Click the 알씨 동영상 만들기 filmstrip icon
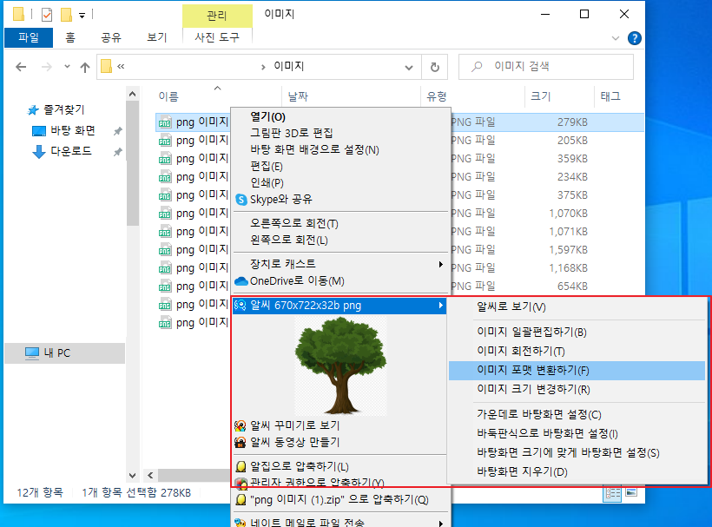 coord(241,444)
